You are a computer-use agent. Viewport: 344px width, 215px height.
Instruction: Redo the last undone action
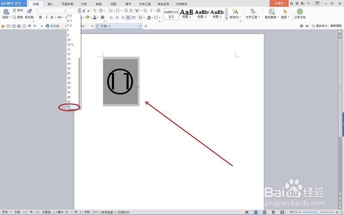pos(35,26)
